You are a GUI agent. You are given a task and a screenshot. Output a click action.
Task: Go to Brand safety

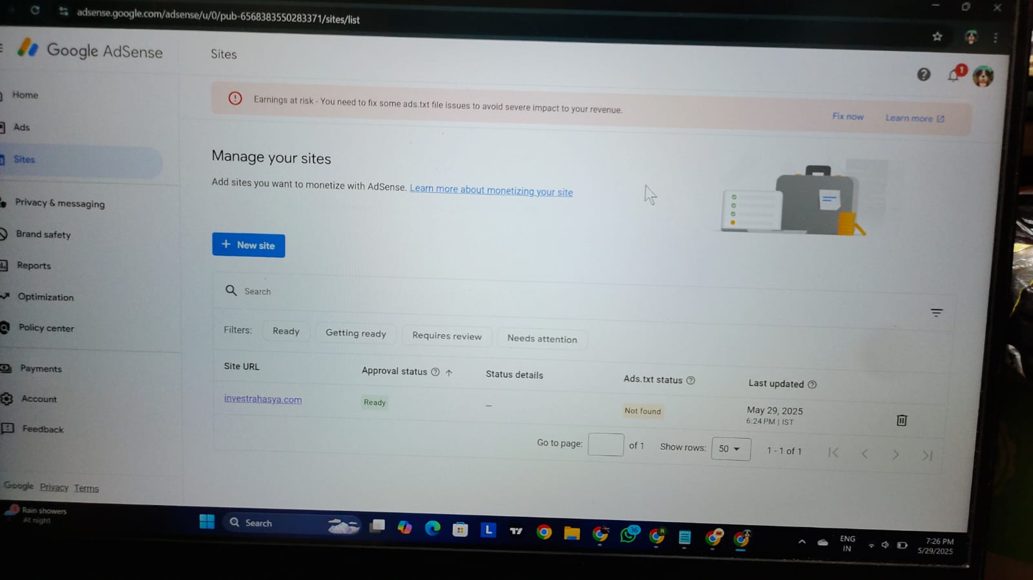[x=43, y=234]
